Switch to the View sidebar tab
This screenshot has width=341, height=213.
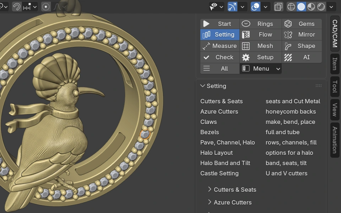coord(335,110)
